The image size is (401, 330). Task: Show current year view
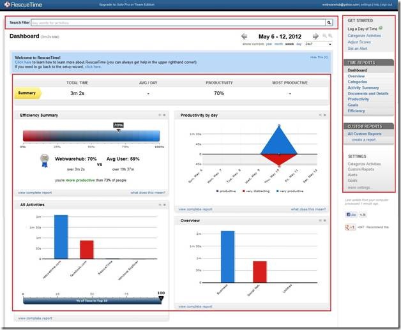[269, 44]
